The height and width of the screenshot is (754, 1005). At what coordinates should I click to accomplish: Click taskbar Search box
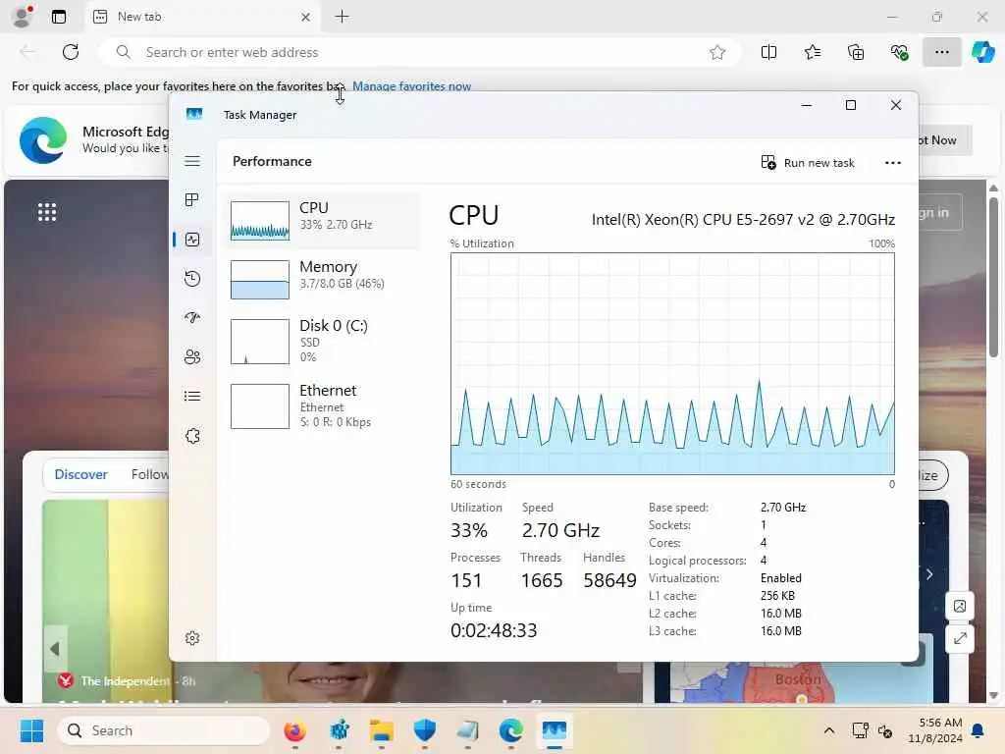click(164, 730)
